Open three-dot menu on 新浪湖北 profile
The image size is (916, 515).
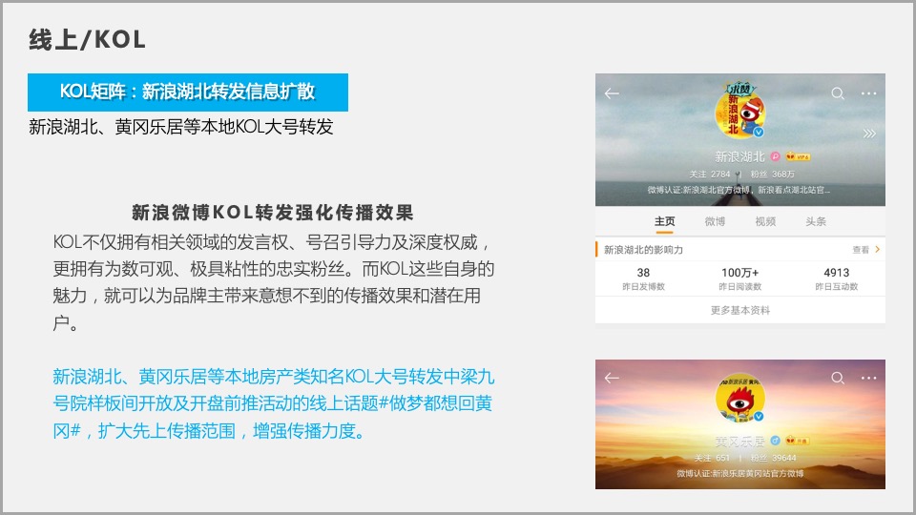[868, 93]
